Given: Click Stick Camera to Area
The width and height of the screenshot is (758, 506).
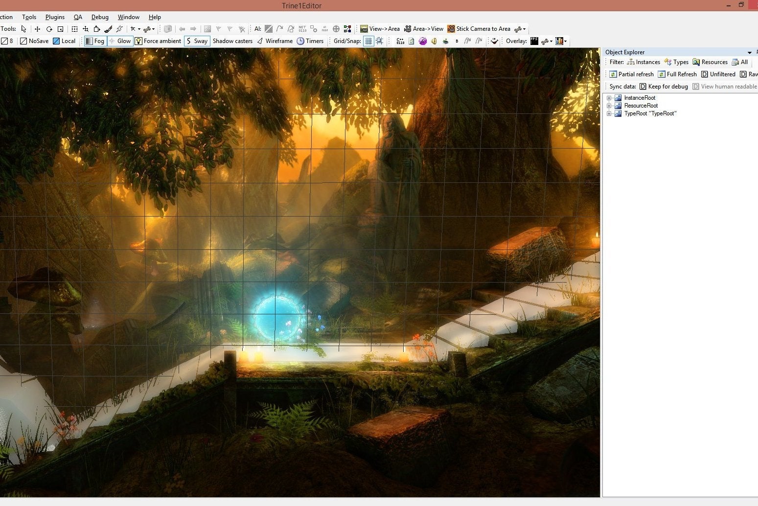Looking at the screenshot, I should (479, 29).
